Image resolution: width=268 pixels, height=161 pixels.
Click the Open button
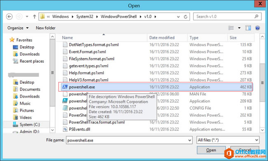tap(211, 150)
